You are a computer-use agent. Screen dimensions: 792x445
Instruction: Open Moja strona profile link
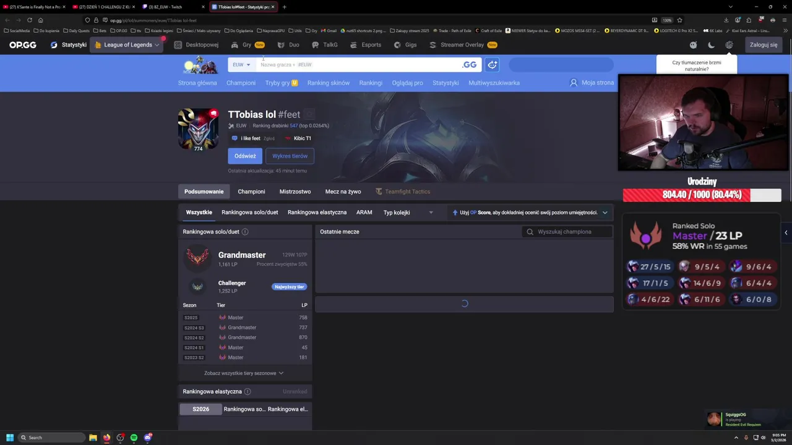(x=592, y=83)
